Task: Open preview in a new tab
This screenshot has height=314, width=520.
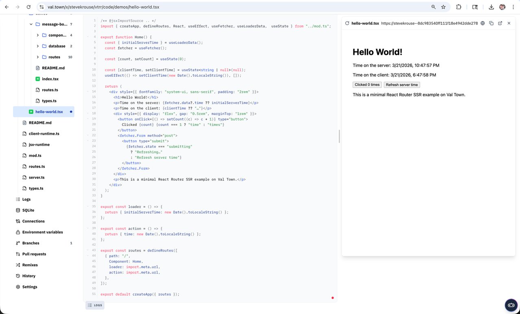Action: 500,23
